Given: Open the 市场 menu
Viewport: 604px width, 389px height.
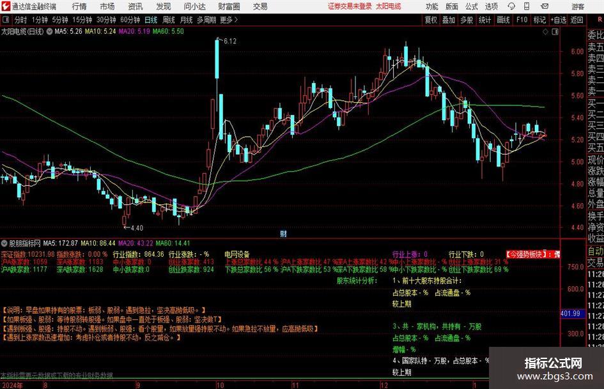Looking at the screenshot, I should click(x=107, y=6).
